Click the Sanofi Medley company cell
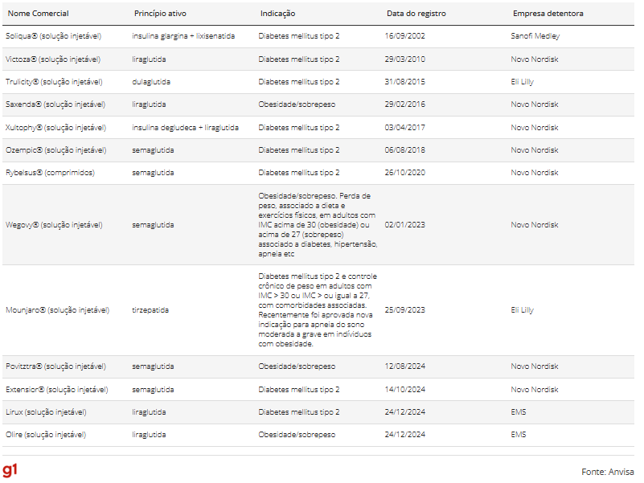This screenshot has width=644, height=483. coord(535,36)
